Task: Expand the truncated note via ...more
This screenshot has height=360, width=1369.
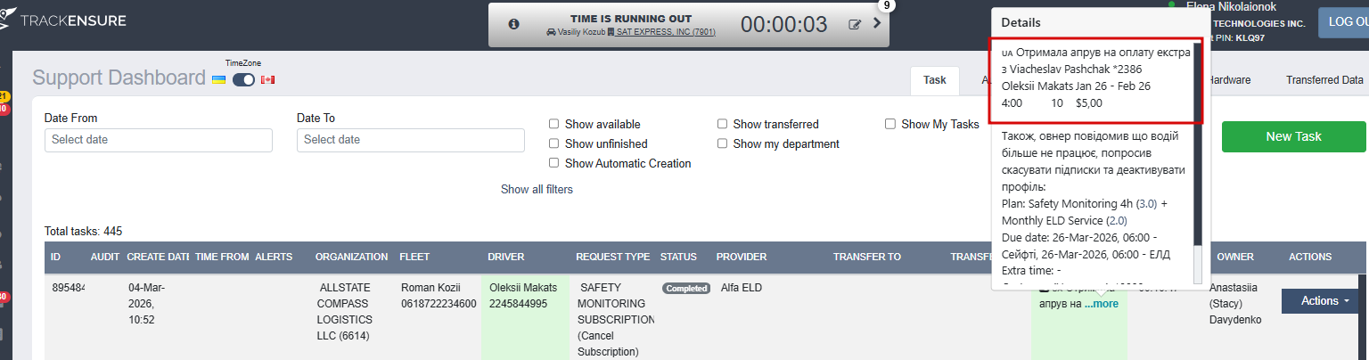Action: point(1102,304)
